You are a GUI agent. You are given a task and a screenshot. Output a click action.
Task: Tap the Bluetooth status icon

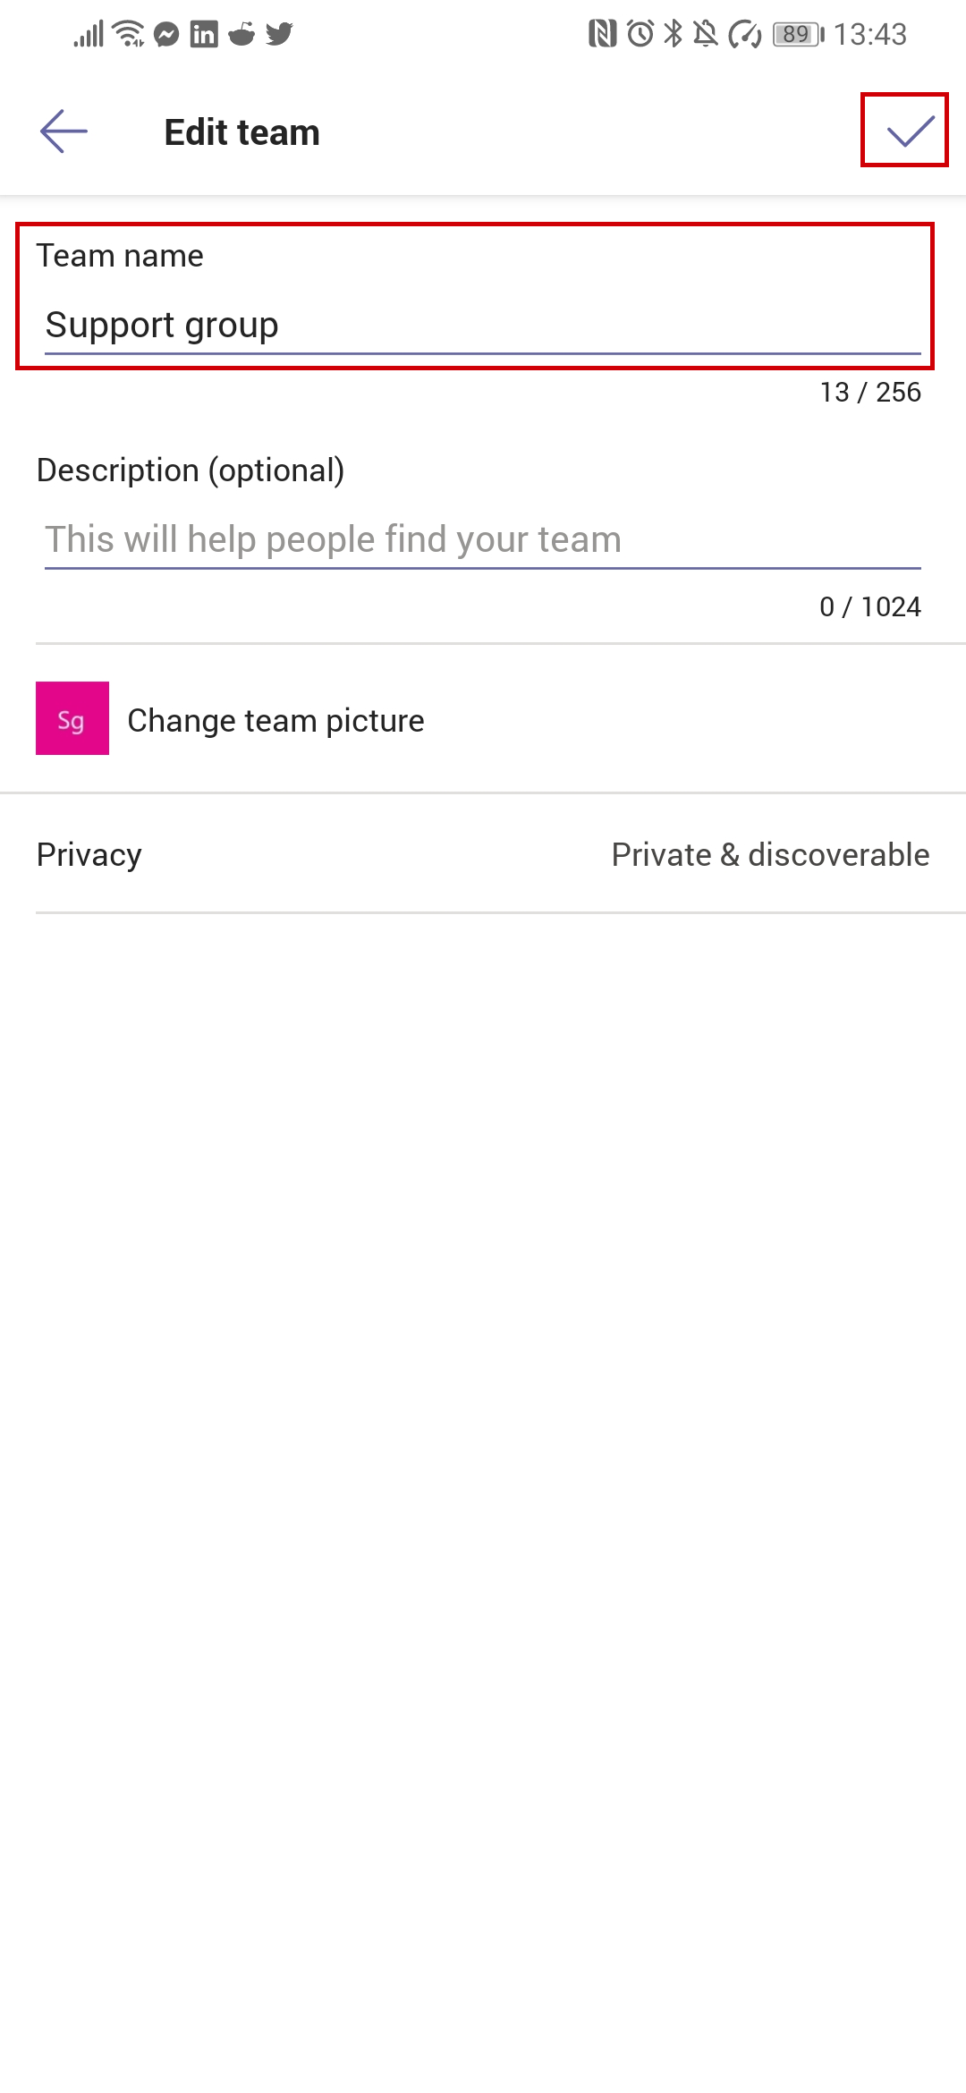(x=673, y=34)
